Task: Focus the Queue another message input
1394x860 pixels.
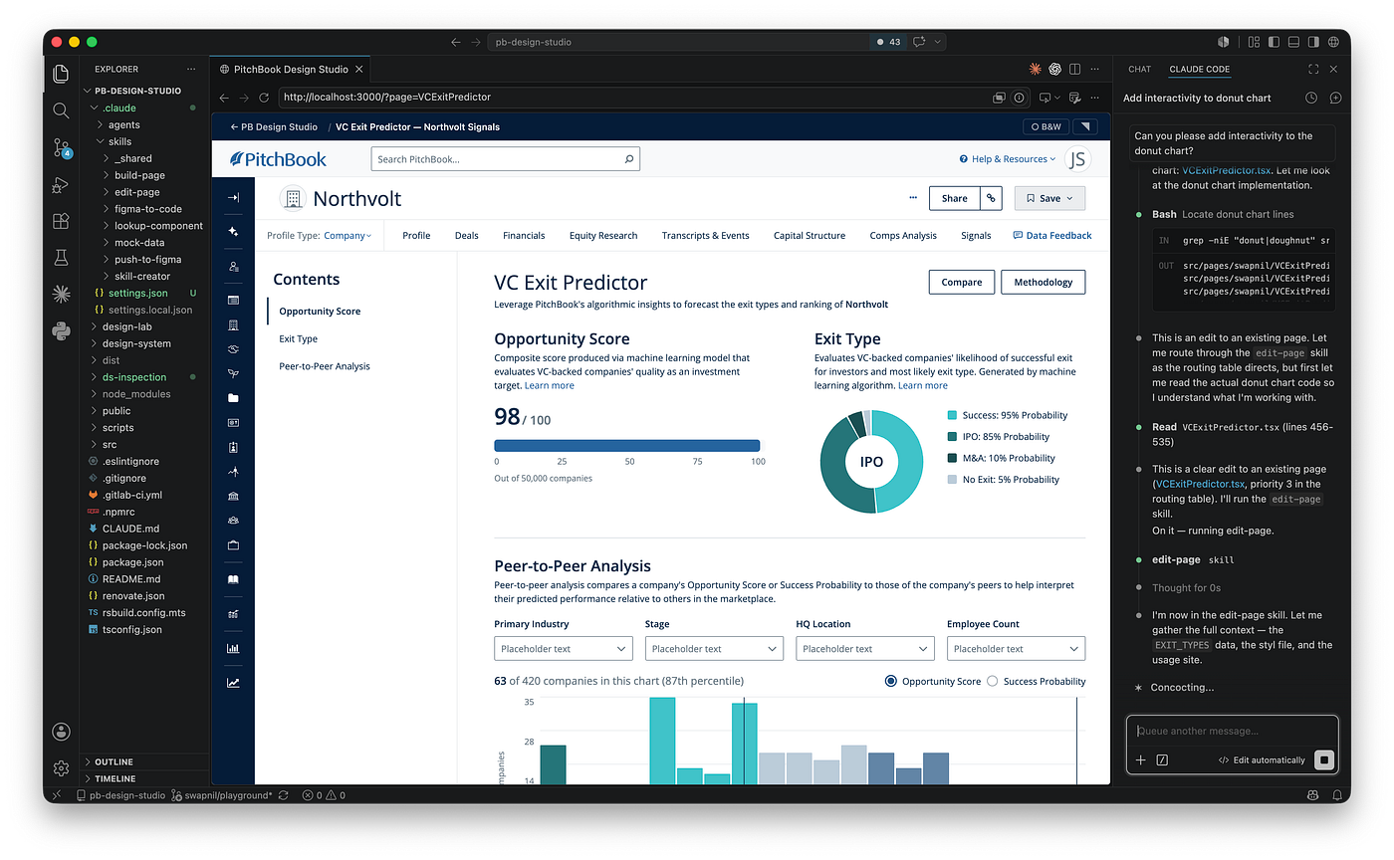Action: 1232,732
